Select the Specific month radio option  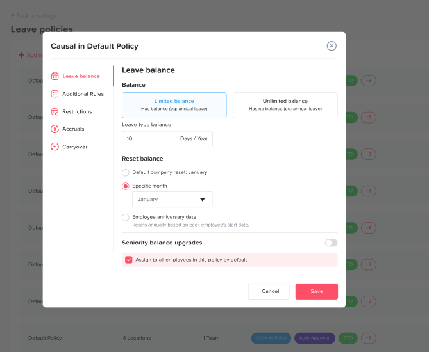pos(126,186)
